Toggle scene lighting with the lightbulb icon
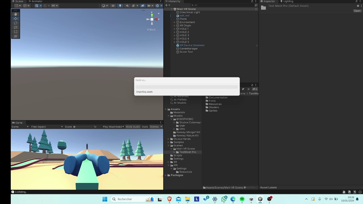The image size is (363, 204). tap(120, 5)
